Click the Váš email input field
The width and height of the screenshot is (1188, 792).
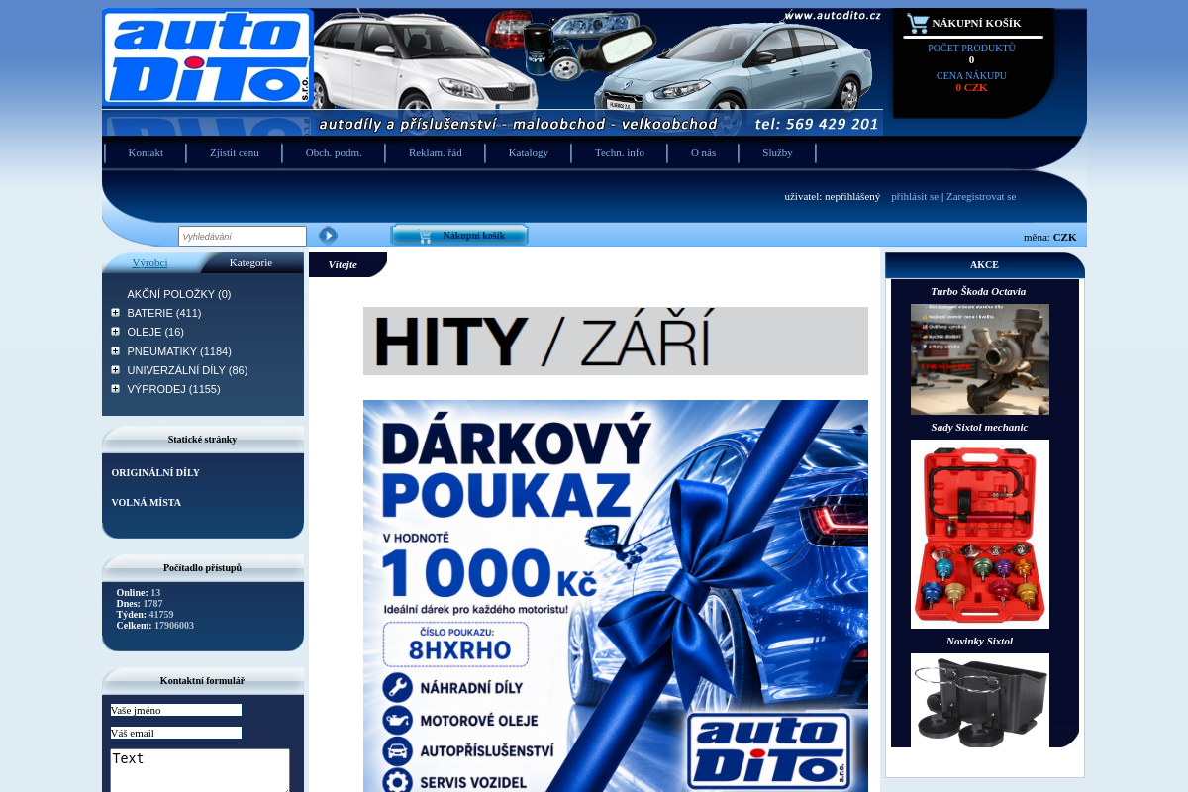176,733
